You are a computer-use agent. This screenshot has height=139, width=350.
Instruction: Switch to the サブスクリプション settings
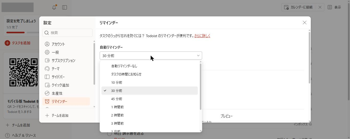click(x=66, y=60)
